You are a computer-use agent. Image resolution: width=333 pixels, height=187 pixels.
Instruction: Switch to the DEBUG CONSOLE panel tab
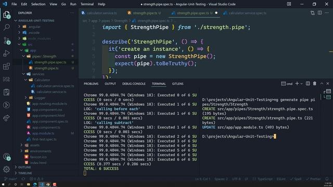(134, 84)
